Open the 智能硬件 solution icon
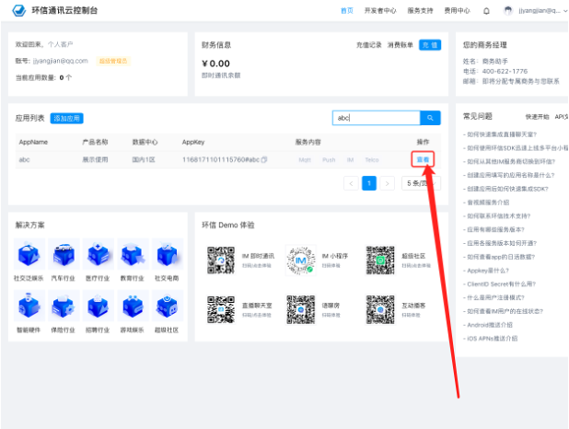The image size is (569, 429). click(29, 306)
